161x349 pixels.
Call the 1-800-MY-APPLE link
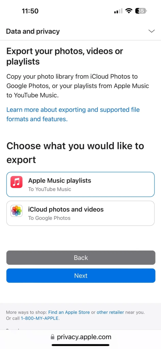(40, 318)
